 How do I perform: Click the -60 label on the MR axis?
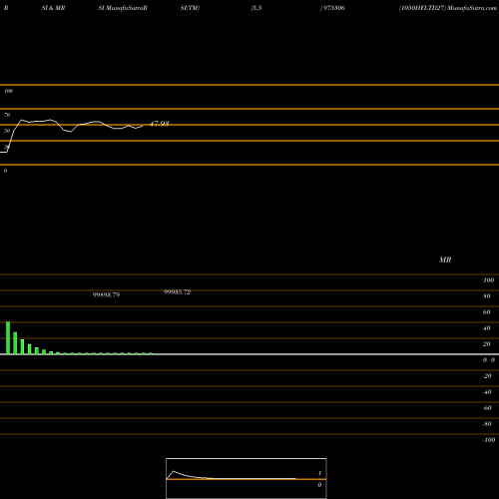487,408
